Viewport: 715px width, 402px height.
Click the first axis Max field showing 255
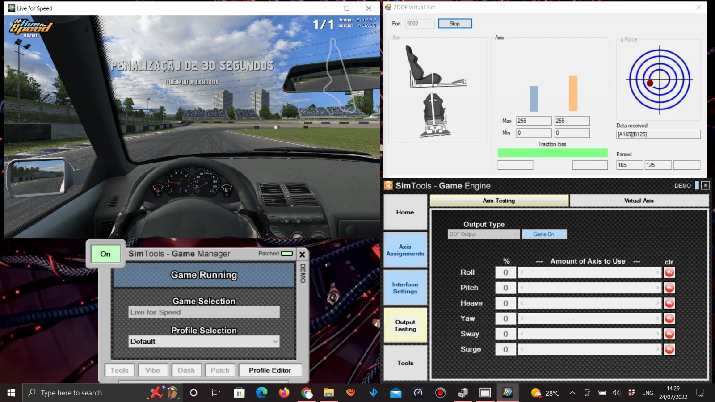[x=534, y=121]
